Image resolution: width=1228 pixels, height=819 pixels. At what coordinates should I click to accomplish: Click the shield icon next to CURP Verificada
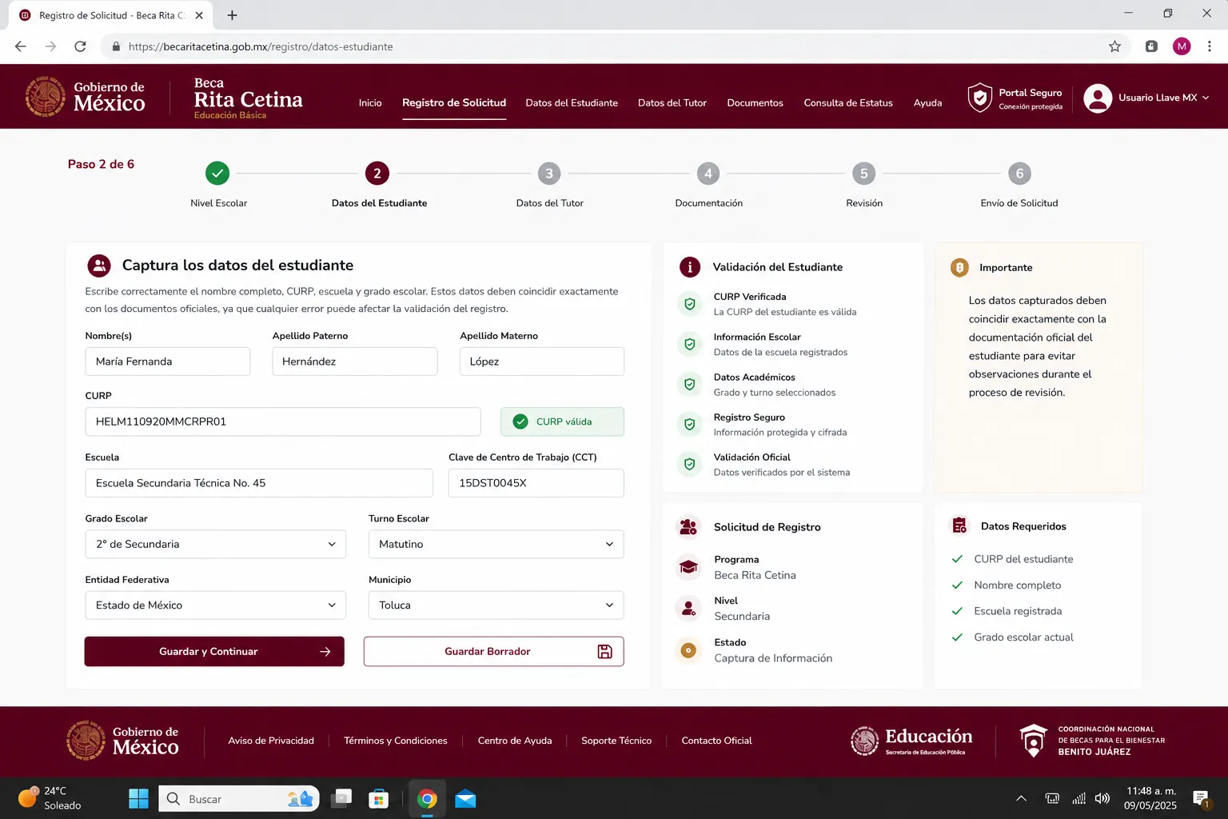coord(689,304)
